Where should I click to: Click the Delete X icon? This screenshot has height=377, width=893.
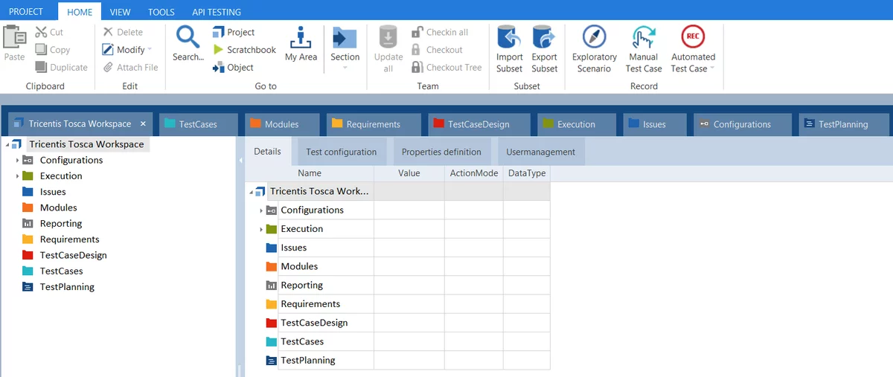click(108, 32)
